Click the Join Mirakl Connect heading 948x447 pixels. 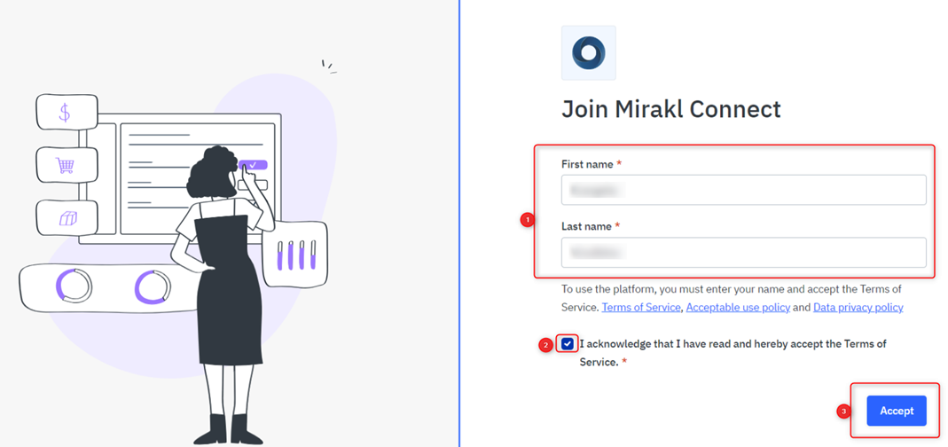point(671,109)
